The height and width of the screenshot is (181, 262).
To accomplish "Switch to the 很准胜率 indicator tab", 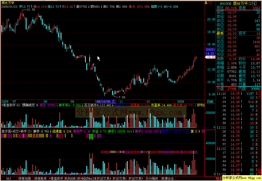I will [41, 179].
